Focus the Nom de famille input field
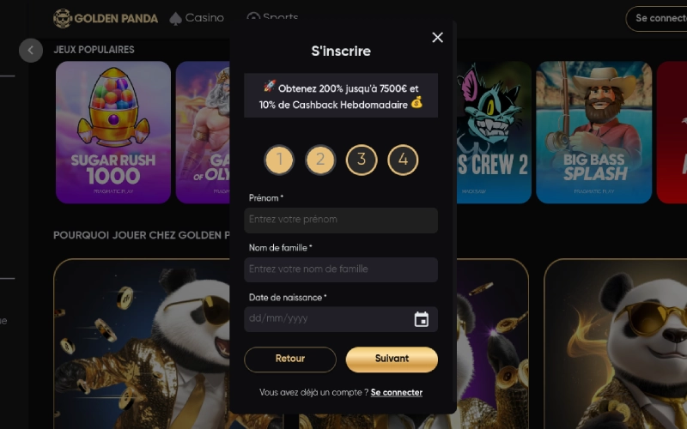Screen dimensions: 687x429 point(341,269)
